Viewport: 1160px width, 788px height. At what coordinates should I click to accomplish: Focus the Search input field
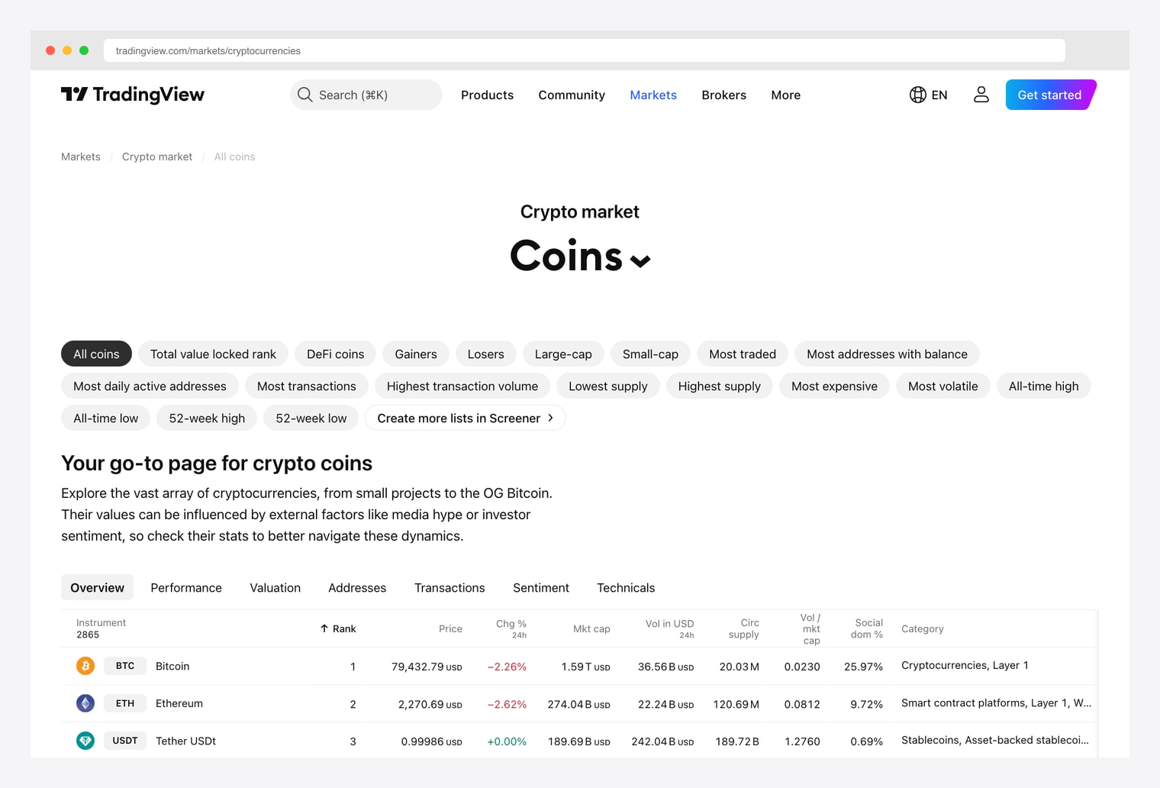click(366, 95)
